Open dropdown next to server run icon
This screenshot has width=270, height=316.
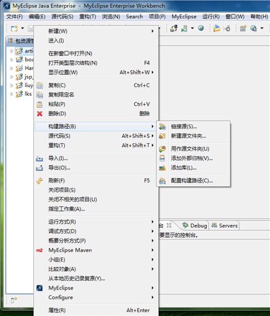192,28
